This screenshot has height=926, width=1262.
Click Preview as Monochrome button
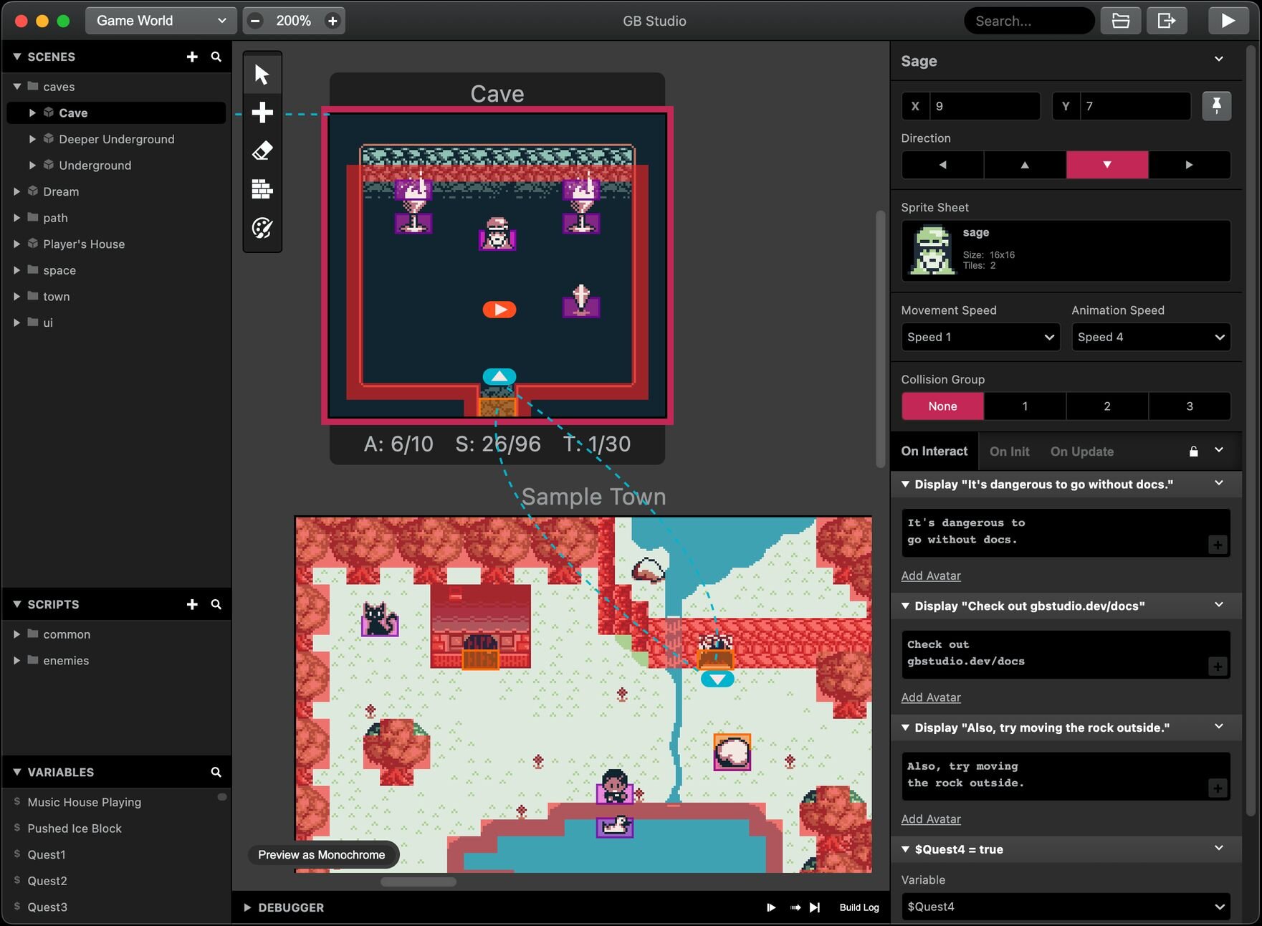[322, 855]
